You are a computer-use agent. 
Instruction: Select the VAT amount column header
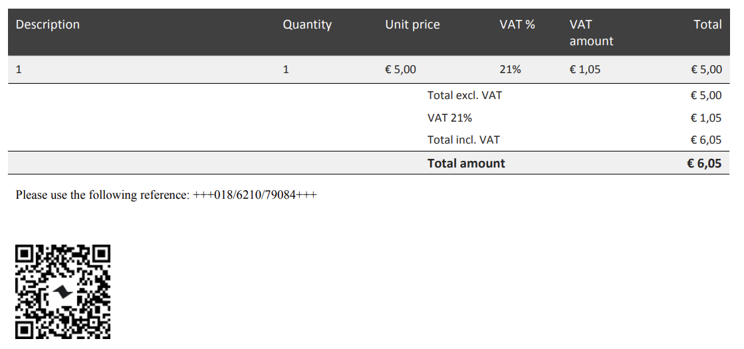click(x=591, y=33)
